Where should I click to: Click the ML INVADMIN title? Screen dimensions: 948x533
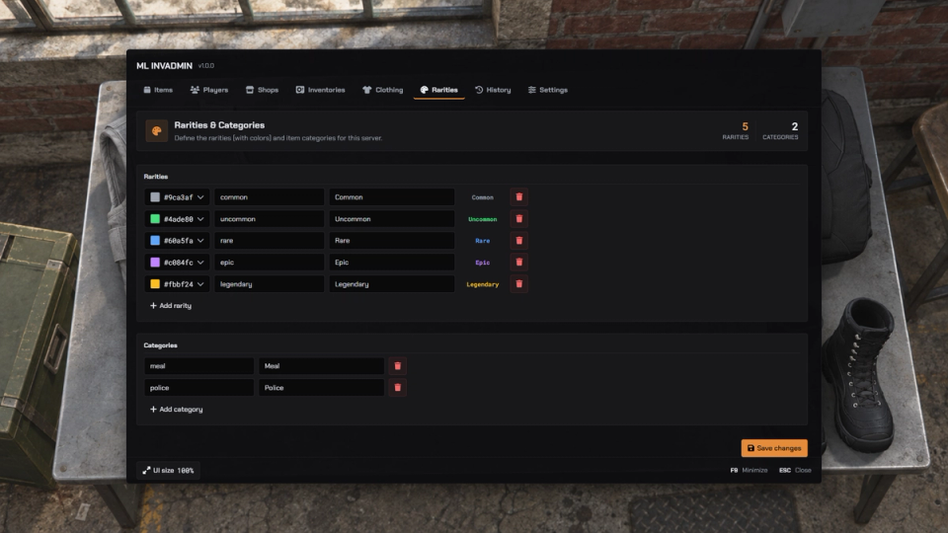click(165, 65)
